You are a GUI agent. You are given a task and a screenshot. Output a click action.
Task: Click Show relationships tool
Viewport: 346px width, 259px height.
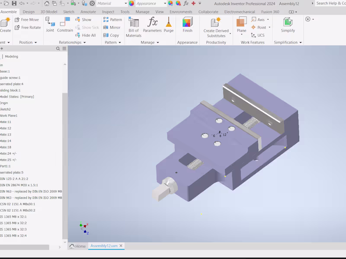pyautogui.click(x=83, y=19)
